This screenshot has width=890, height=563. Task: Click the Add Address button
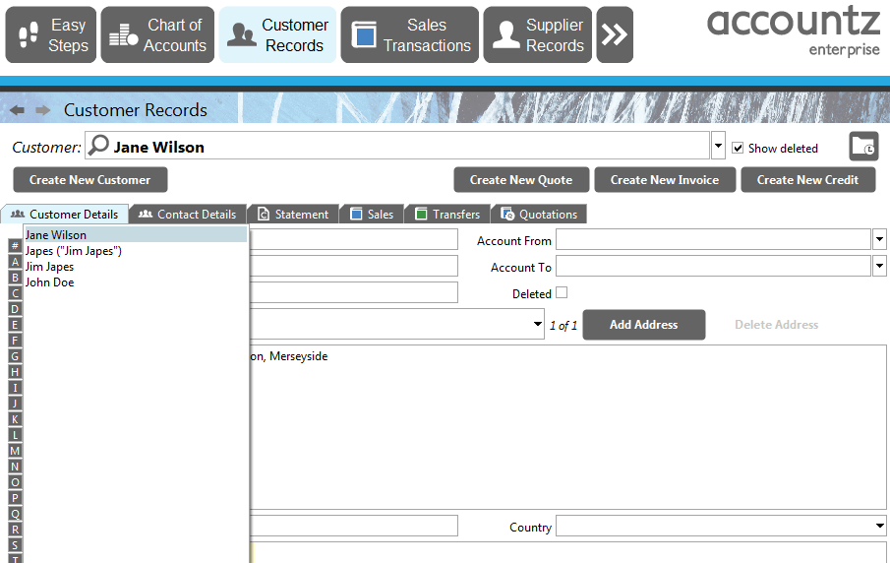pyautogui.click(x=644, y=325)
